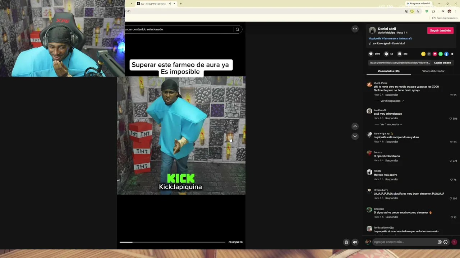Switch to 'Comentarios (58)' tab
Image resolution: width=460 pixels, height=258 pixels.
click(x=389, y=71)
